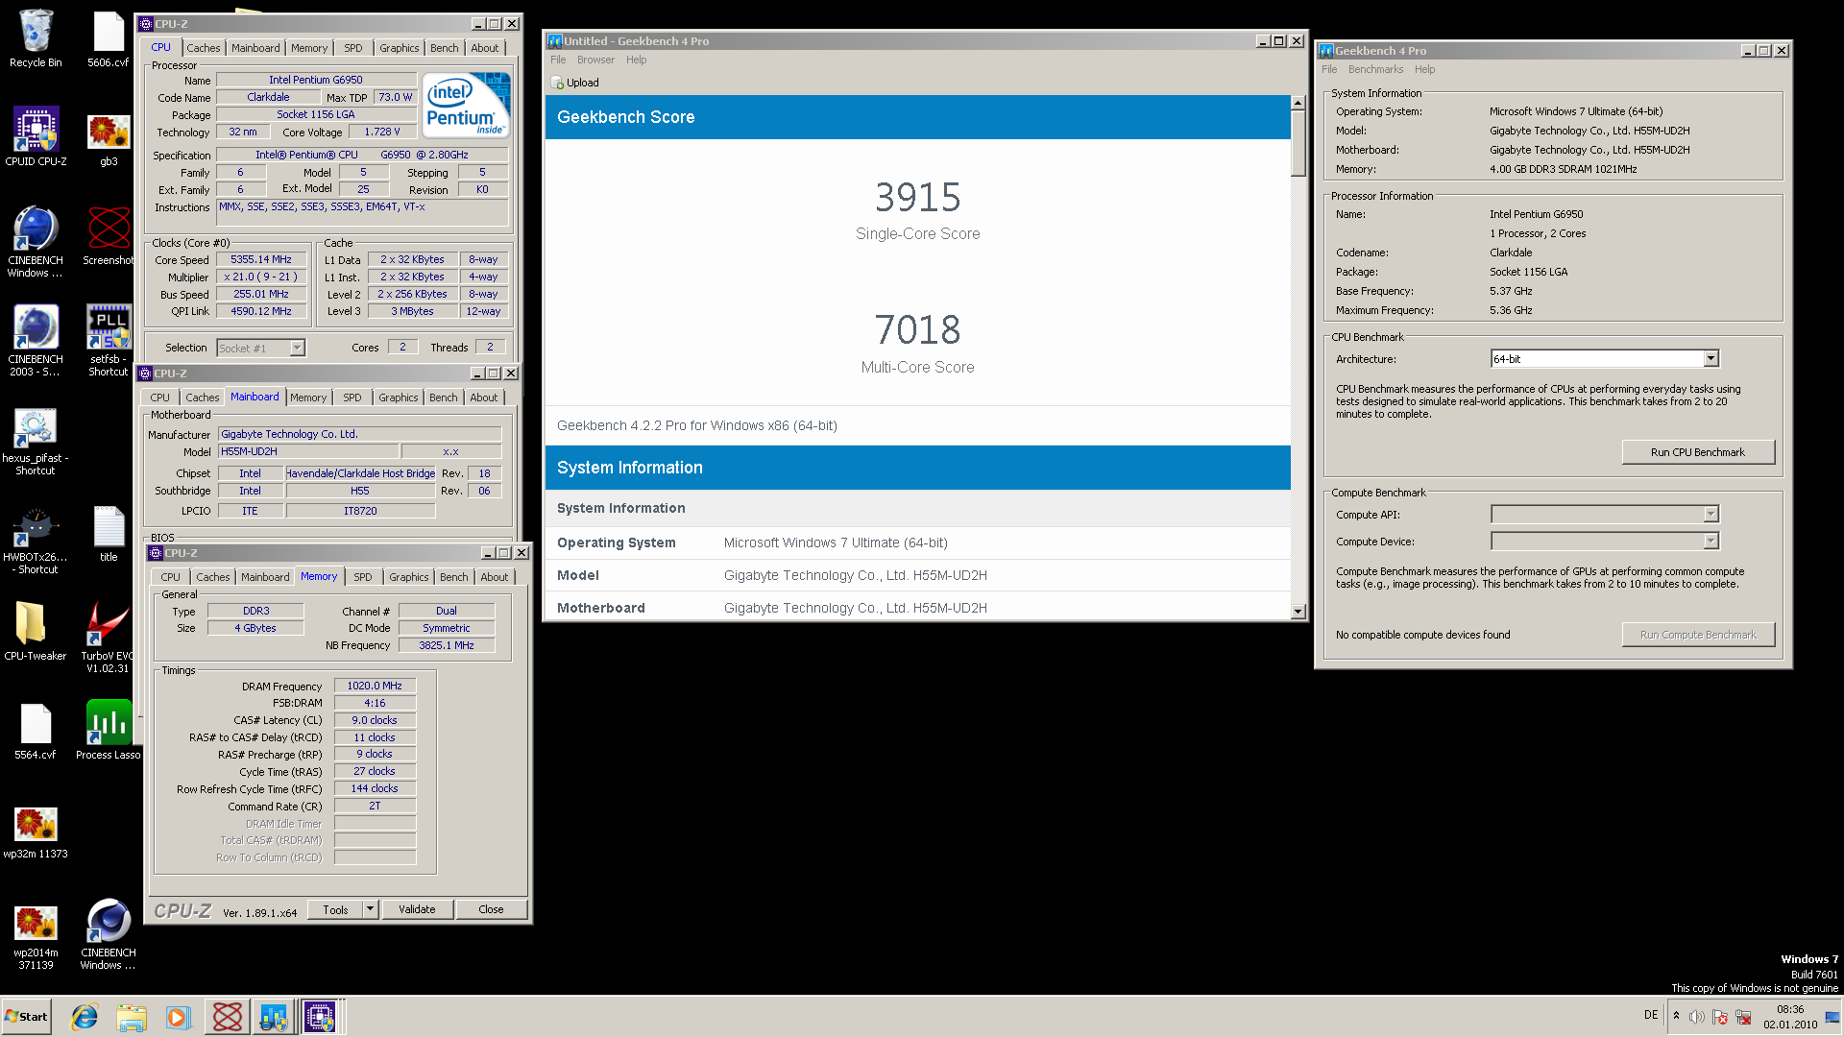Open Internet Explorer from taskbar

tap(85, 1017)
